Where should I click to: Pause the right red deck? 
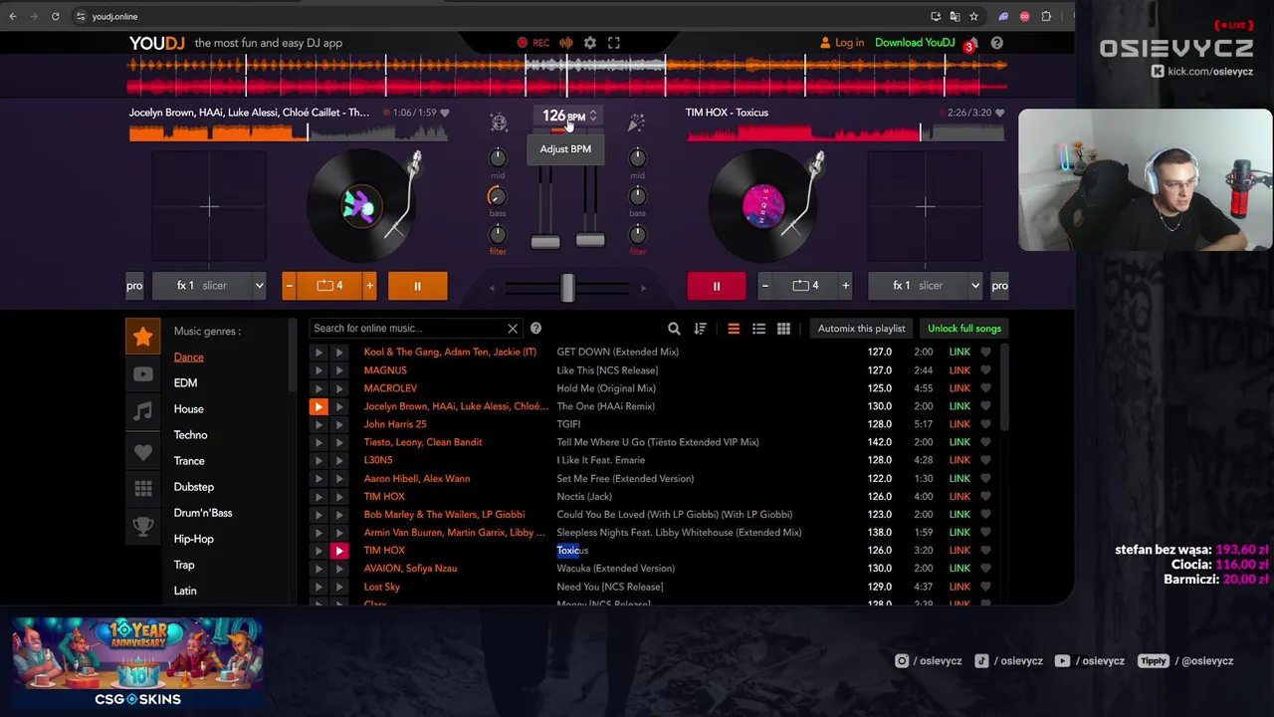[716, 286]
